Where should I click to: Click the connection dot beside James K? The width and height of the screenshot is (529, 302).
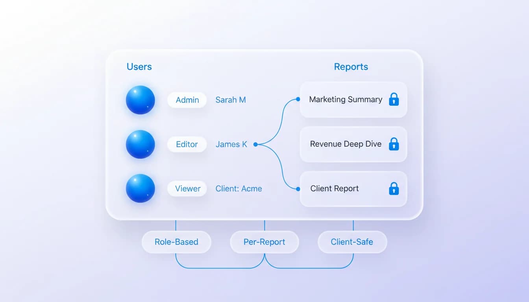click(x=256, y=144)
